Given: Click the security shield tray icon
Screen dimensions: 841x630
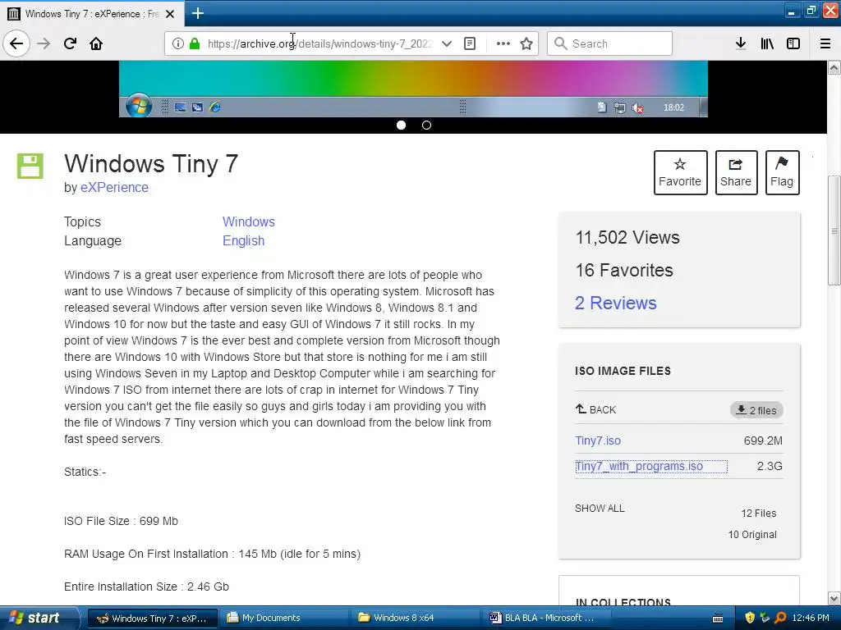Looking at the screenshot, I should (x=750, y=618).
